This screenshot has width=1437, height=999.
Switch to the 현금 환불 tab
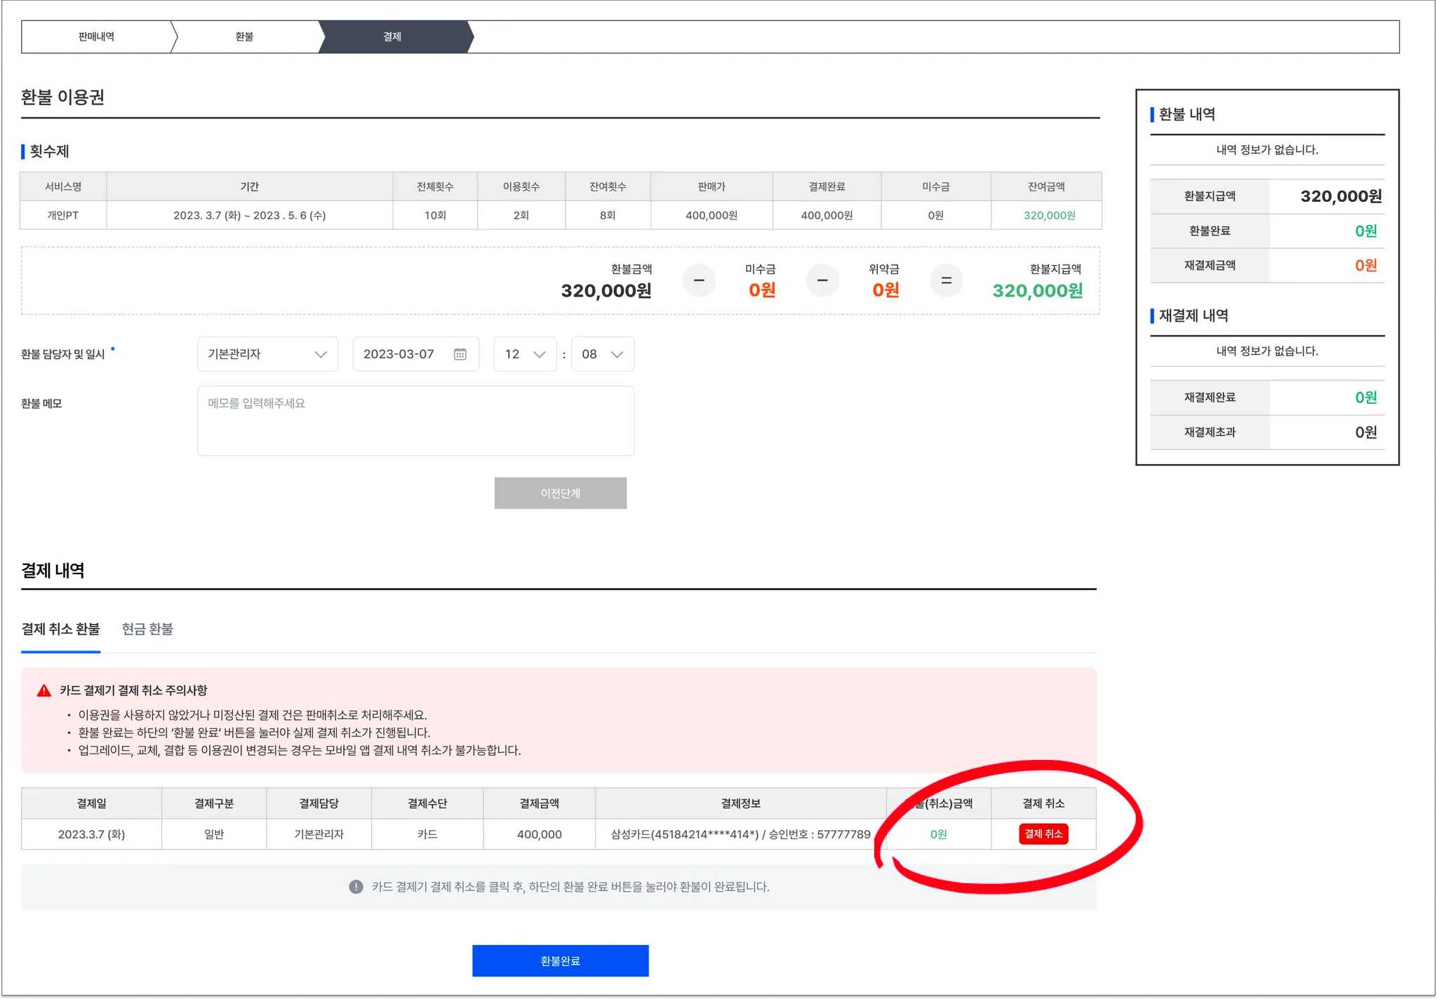pyautogui.click(x=147, y=629)
